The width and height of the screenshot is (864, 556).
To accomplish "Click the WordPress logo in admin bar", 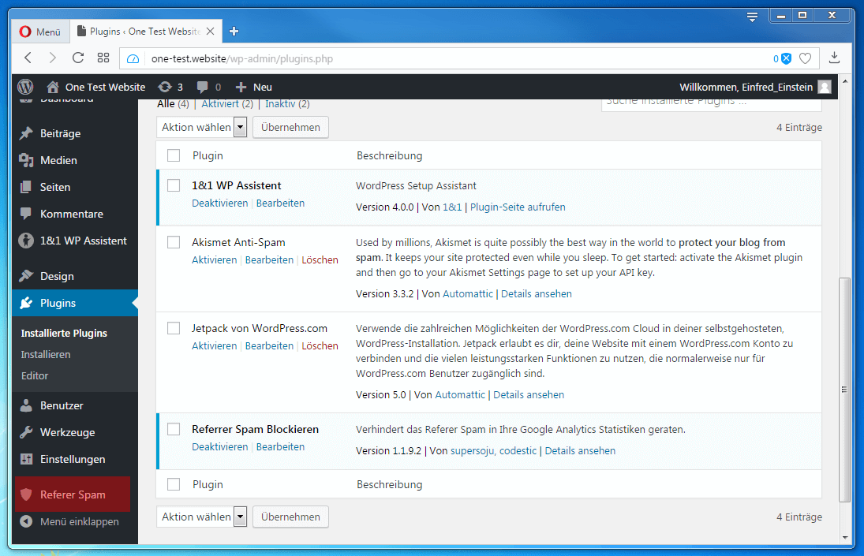I will pos(25,87).
